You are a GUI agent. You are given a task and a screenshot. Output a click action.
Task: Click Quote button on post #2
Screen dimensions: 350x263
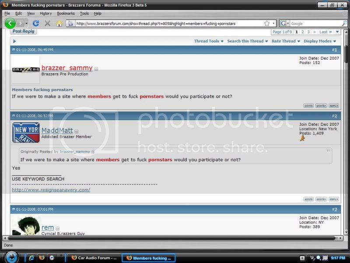pyautogui.click(x=308, y=199)
